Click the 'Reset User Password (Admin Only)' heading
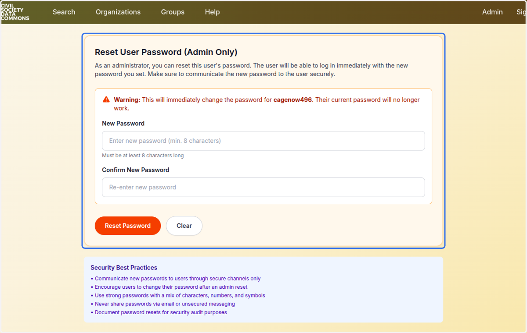The width and height of the screenshot is (527, 333). point(166,52)
